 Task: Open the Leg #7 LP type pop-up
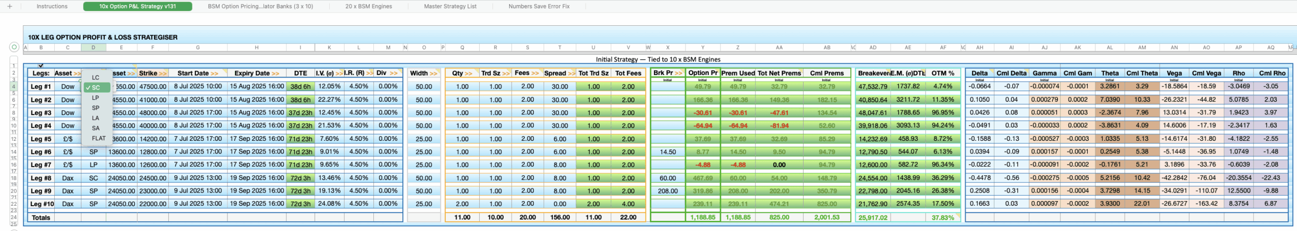(93, 165)
